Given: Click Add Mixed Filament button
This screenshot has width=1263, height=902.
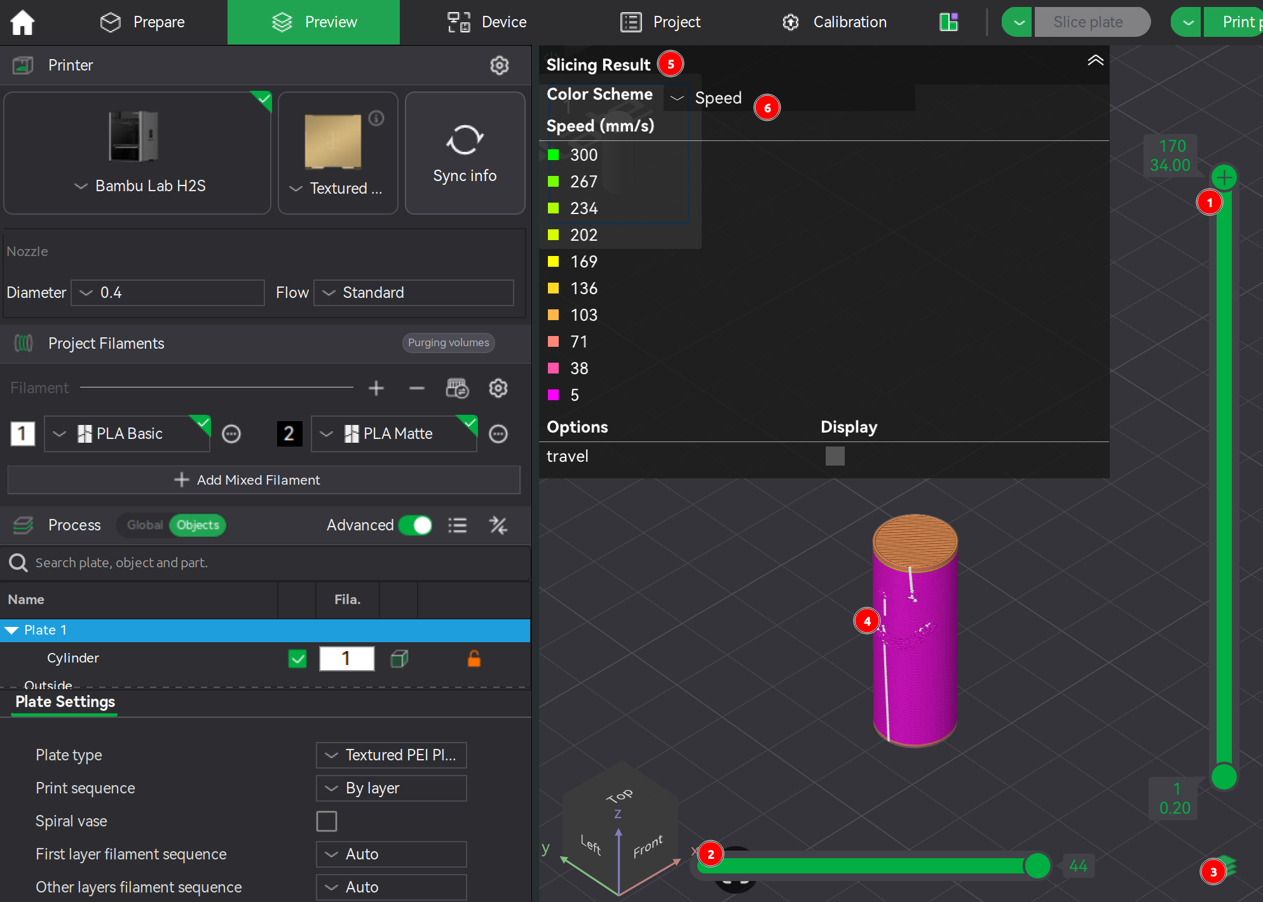Looking at the screenshot, I should pyautogui.click(x=264, y=480).
